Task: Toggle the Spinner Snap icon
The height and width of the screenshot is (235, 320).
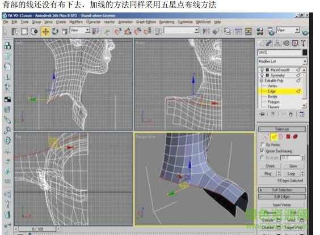Action: [x=148, y=31]
